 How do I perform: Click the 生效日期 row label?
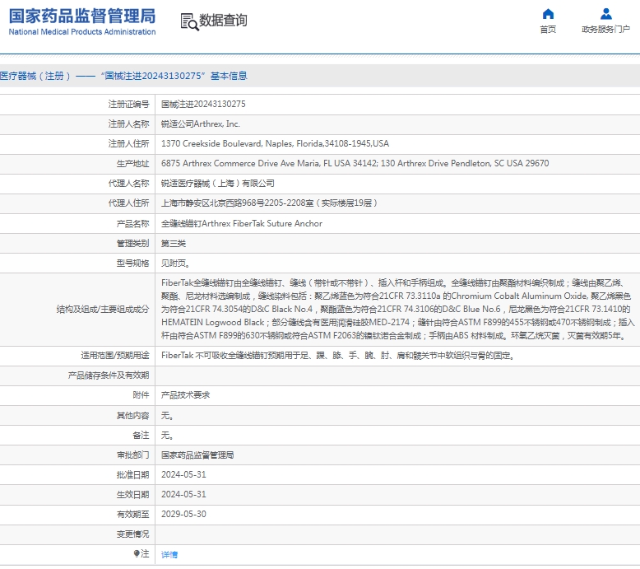pos(132,494)
